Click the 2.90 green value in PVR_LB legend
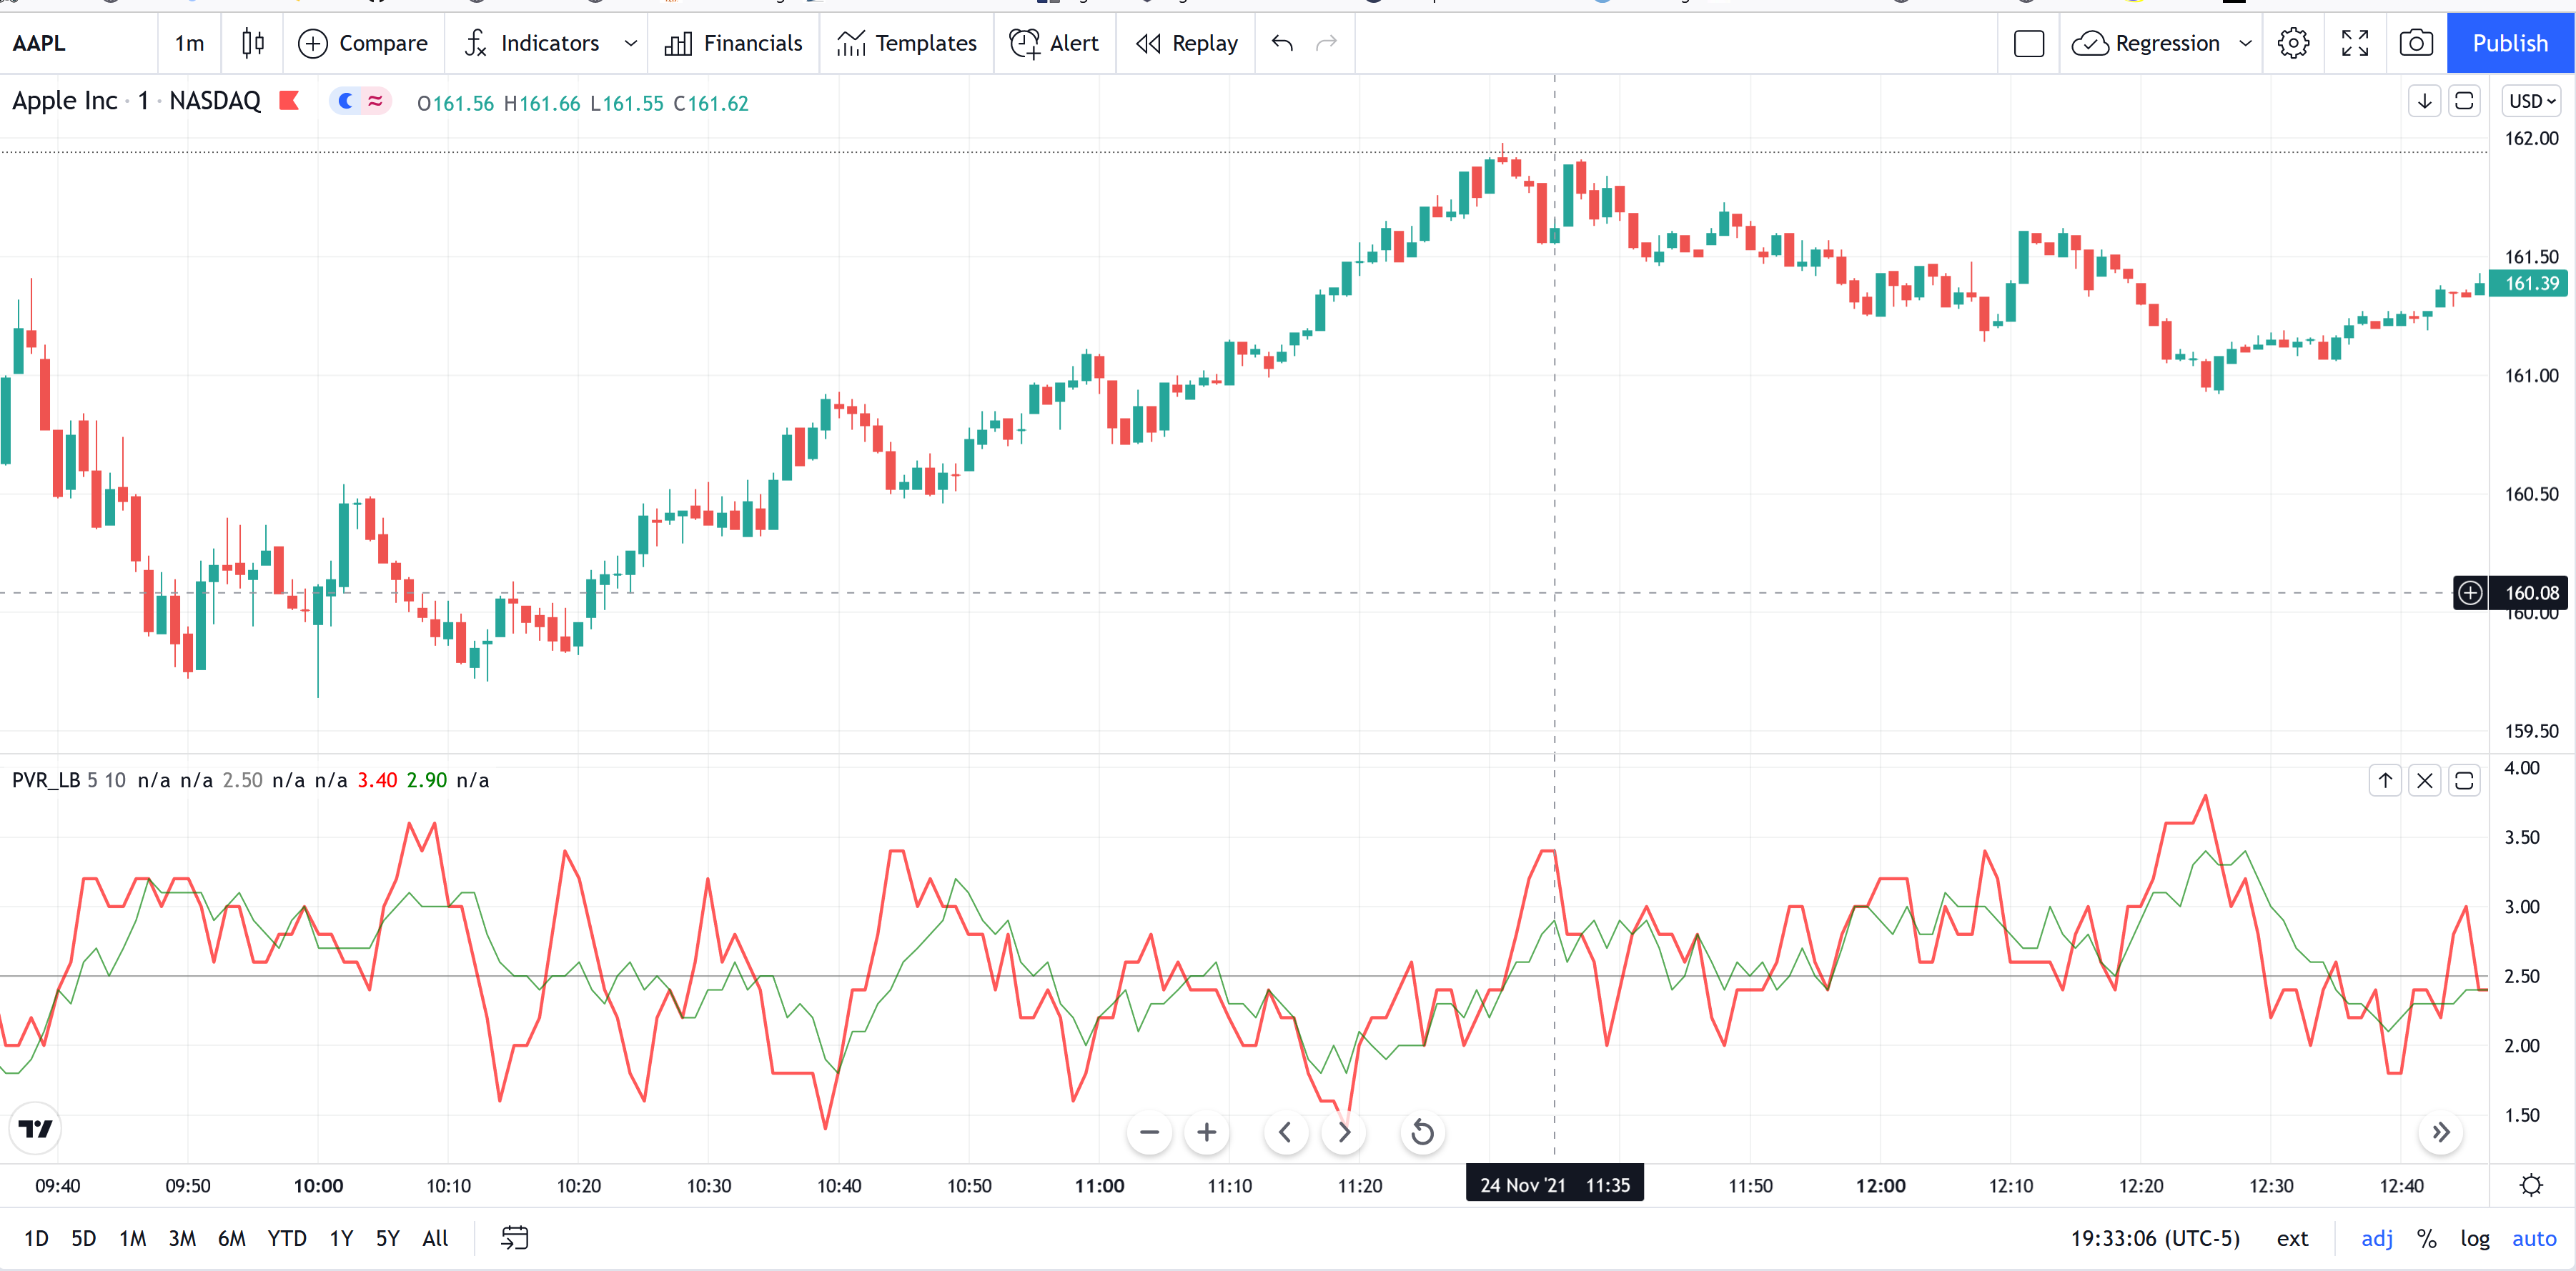This screenshot has width=2576, height=1271. pyautogui.click(x=426, y=780)
